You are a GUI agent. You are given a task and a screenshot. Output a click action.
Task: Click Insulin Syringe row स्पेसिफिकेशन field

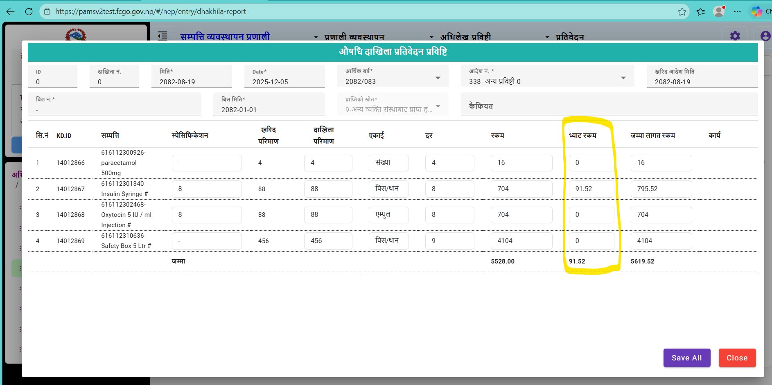(207, 189)
